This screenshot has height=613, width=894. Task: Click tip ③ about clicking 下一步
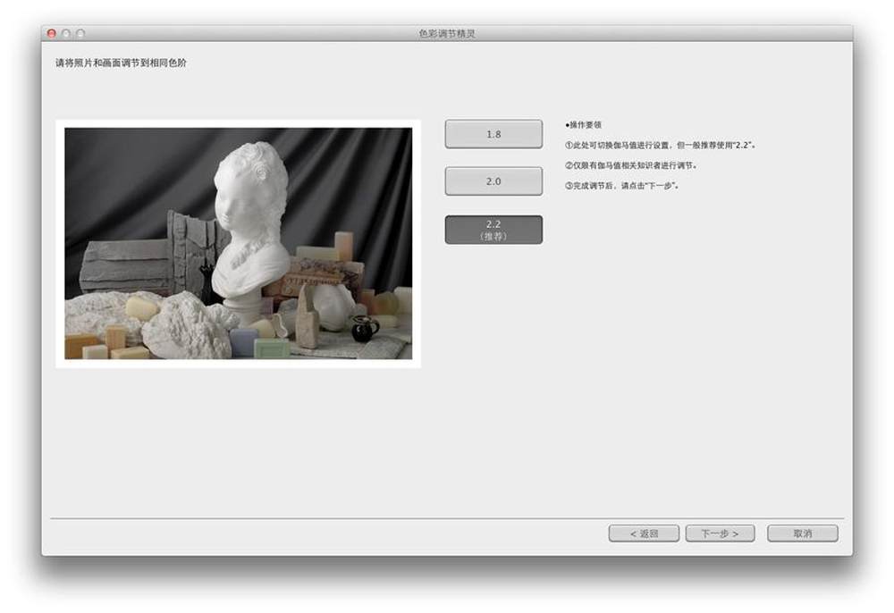(622, 186)
